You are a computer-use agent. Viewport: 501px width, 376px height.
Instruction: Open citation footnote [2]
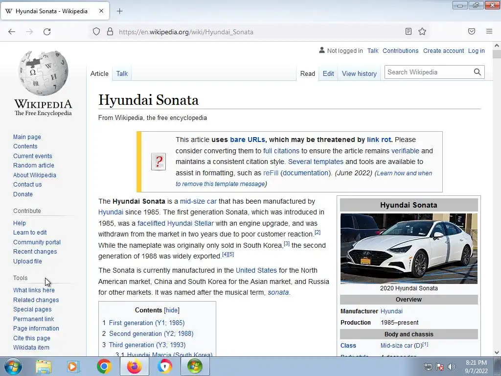(317, 232)
